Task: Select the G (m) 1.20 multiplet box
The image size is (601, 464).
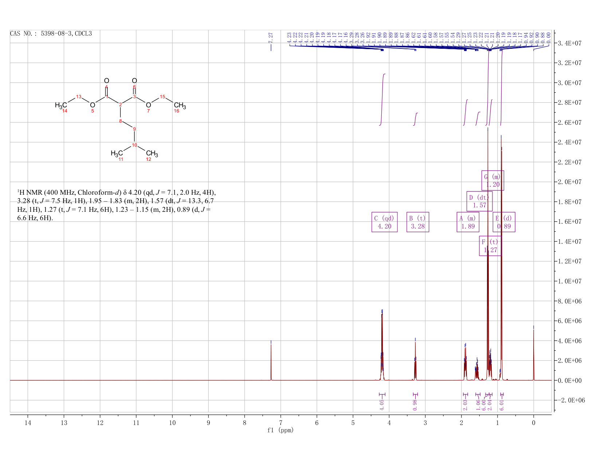Action: 492,180
